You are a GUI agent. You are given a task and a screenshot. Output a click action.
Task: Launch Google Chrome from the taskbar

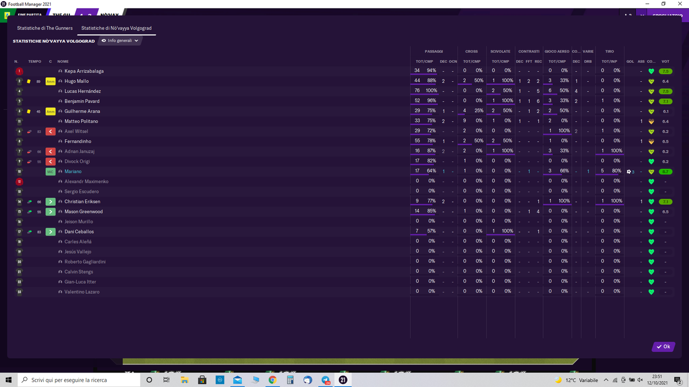point(272,380)
